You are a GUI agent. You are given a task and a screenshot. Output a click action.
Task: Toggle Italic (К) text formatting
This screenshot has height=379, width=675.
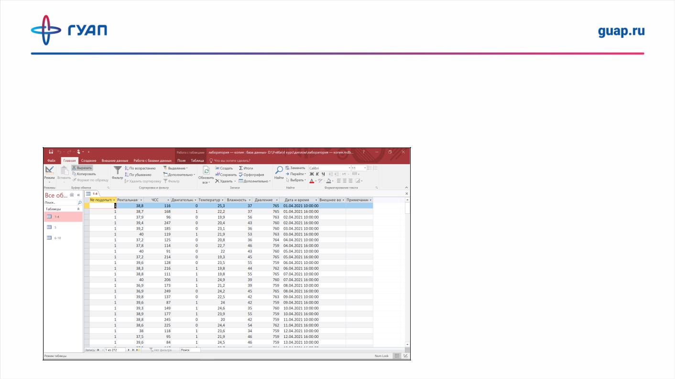(x=317, y=174)
